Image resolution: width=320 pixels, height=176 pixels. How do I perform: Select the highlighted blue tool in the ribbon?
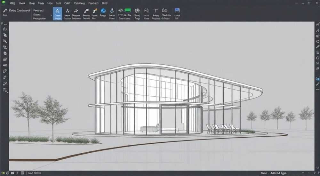point(57,14)
